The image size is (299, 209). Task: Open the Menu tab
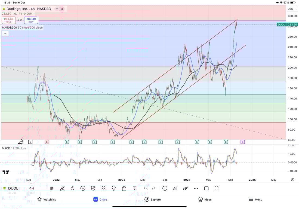click(x=255, y=199)
